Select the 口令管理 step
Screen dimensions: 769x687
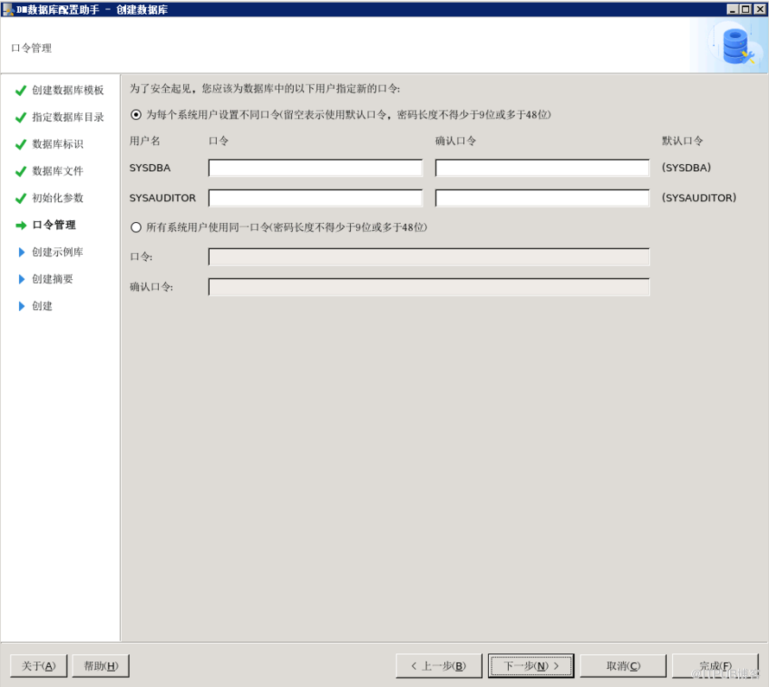pos(54,225)
